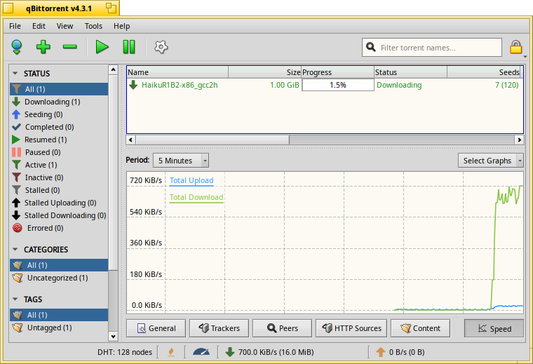Switch to the Content tab

click(420, 328)
